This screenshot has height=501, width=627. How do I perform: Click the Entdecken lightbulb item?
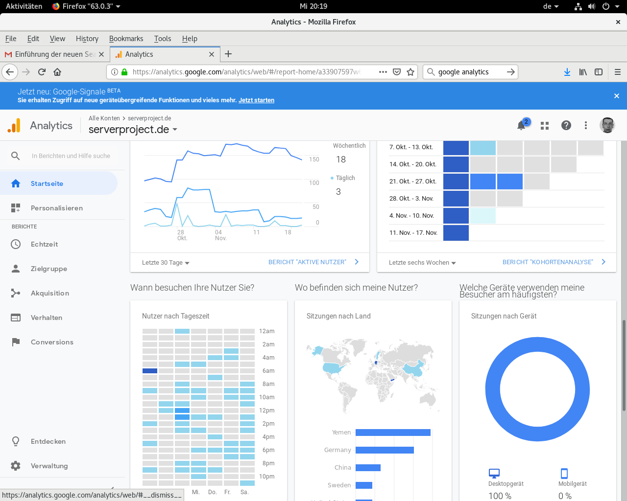tap(48, 441)
